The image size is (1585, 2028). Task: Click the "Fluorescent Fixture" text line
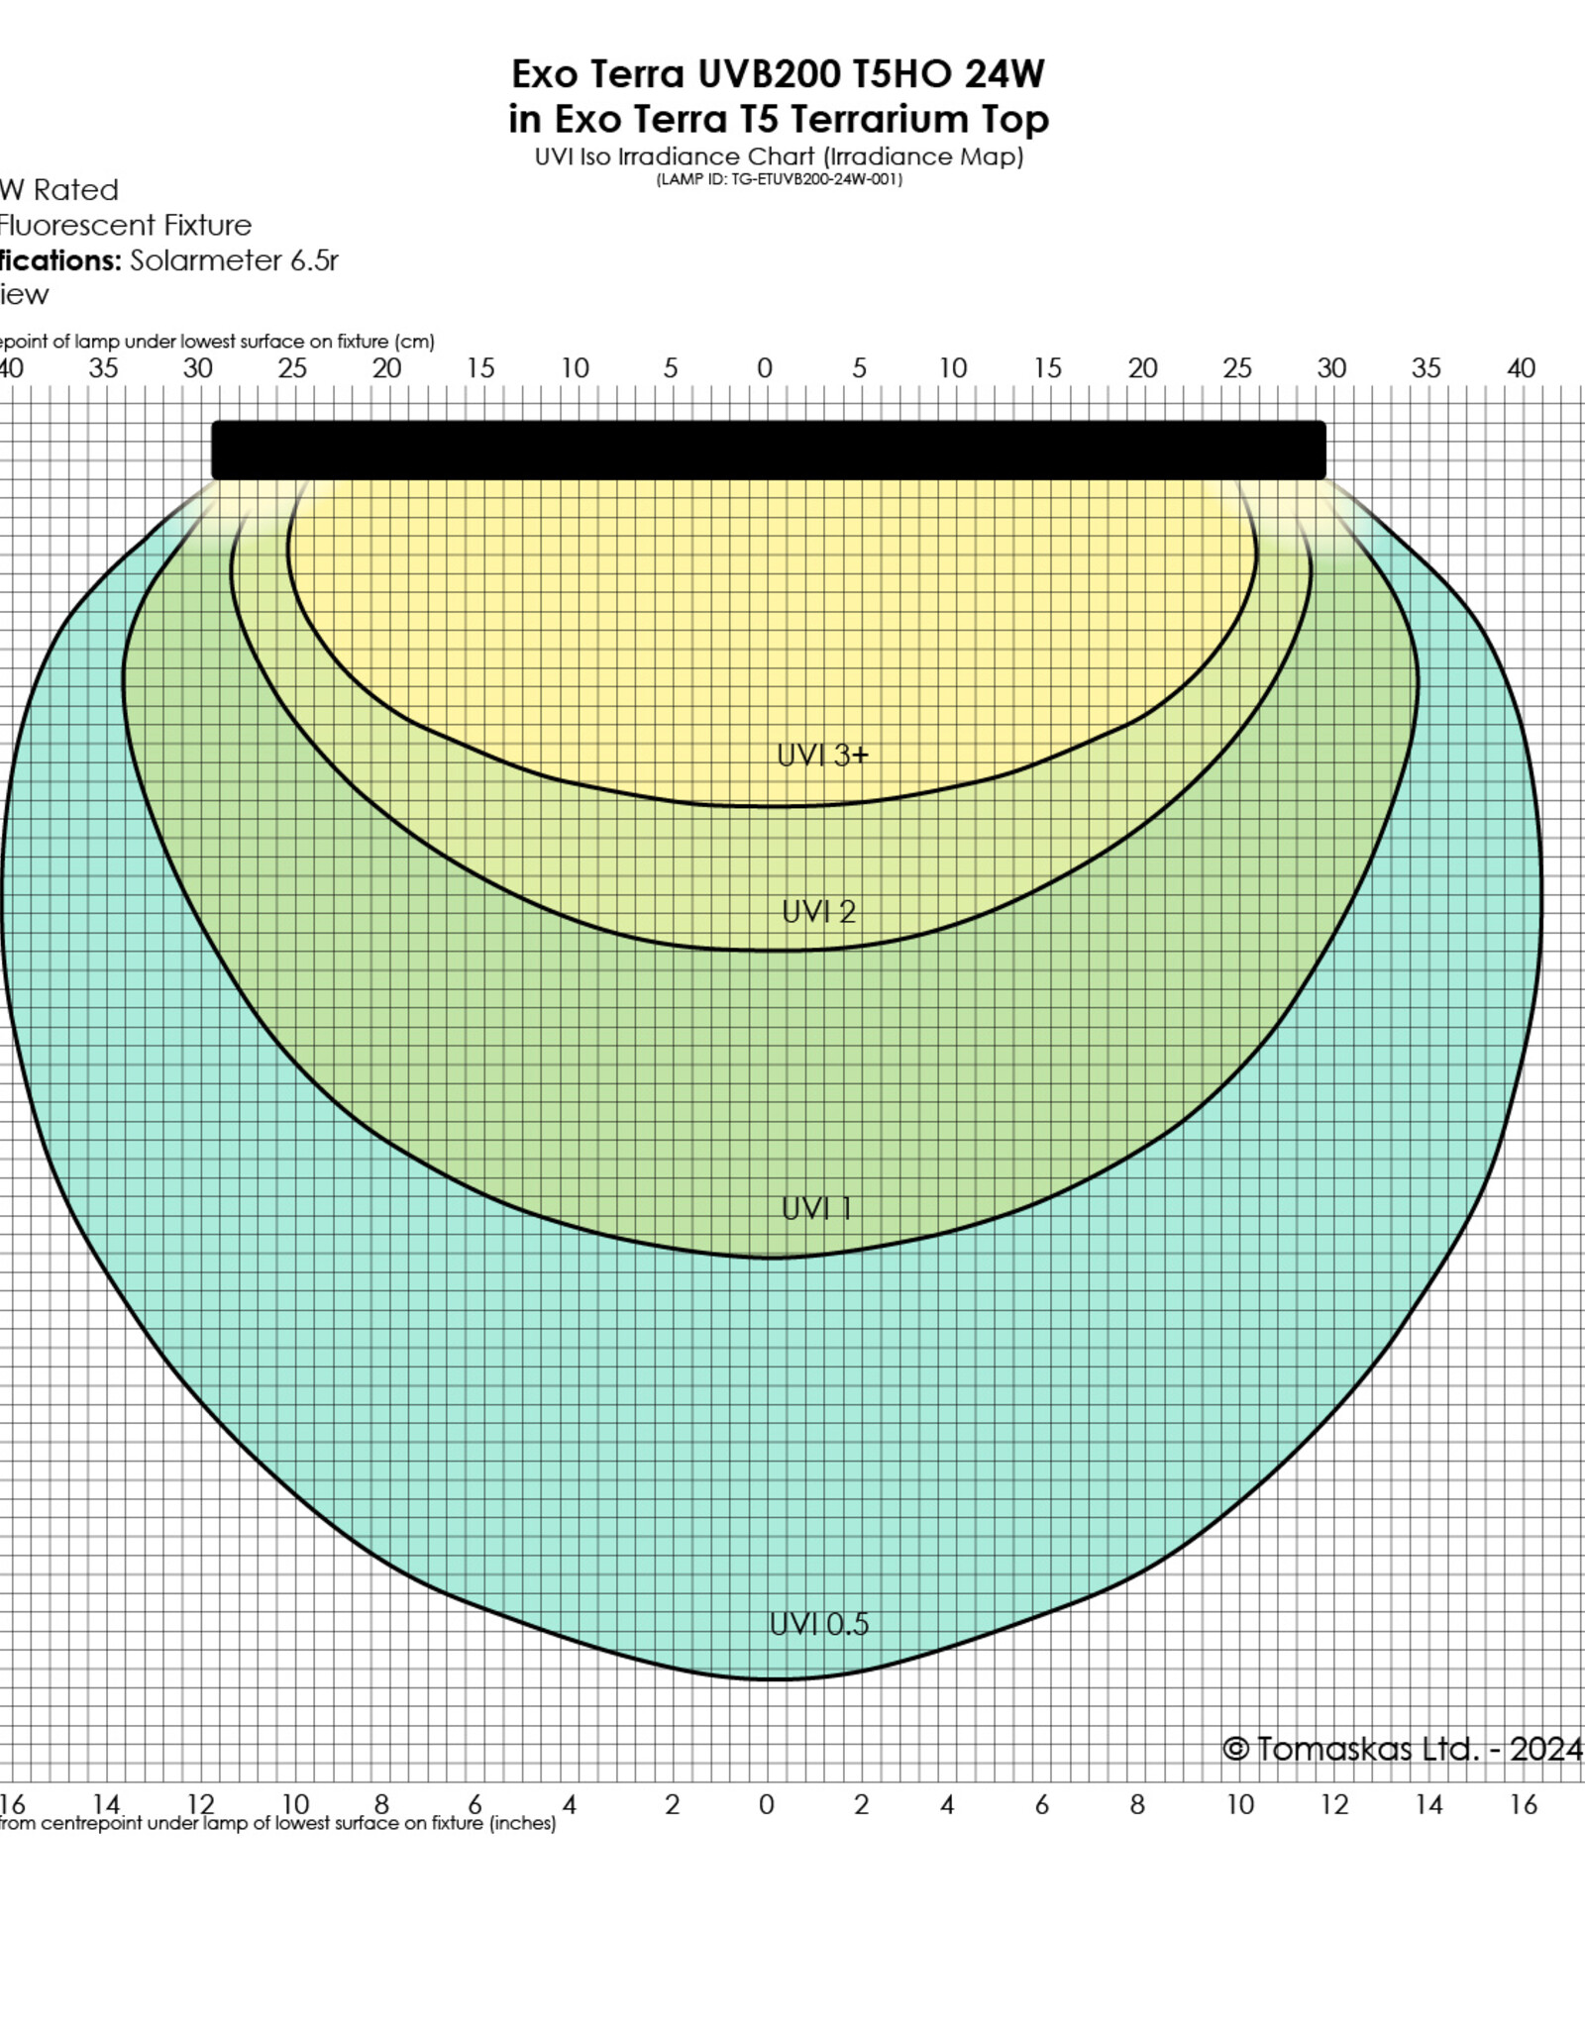[x=125, y=226]
